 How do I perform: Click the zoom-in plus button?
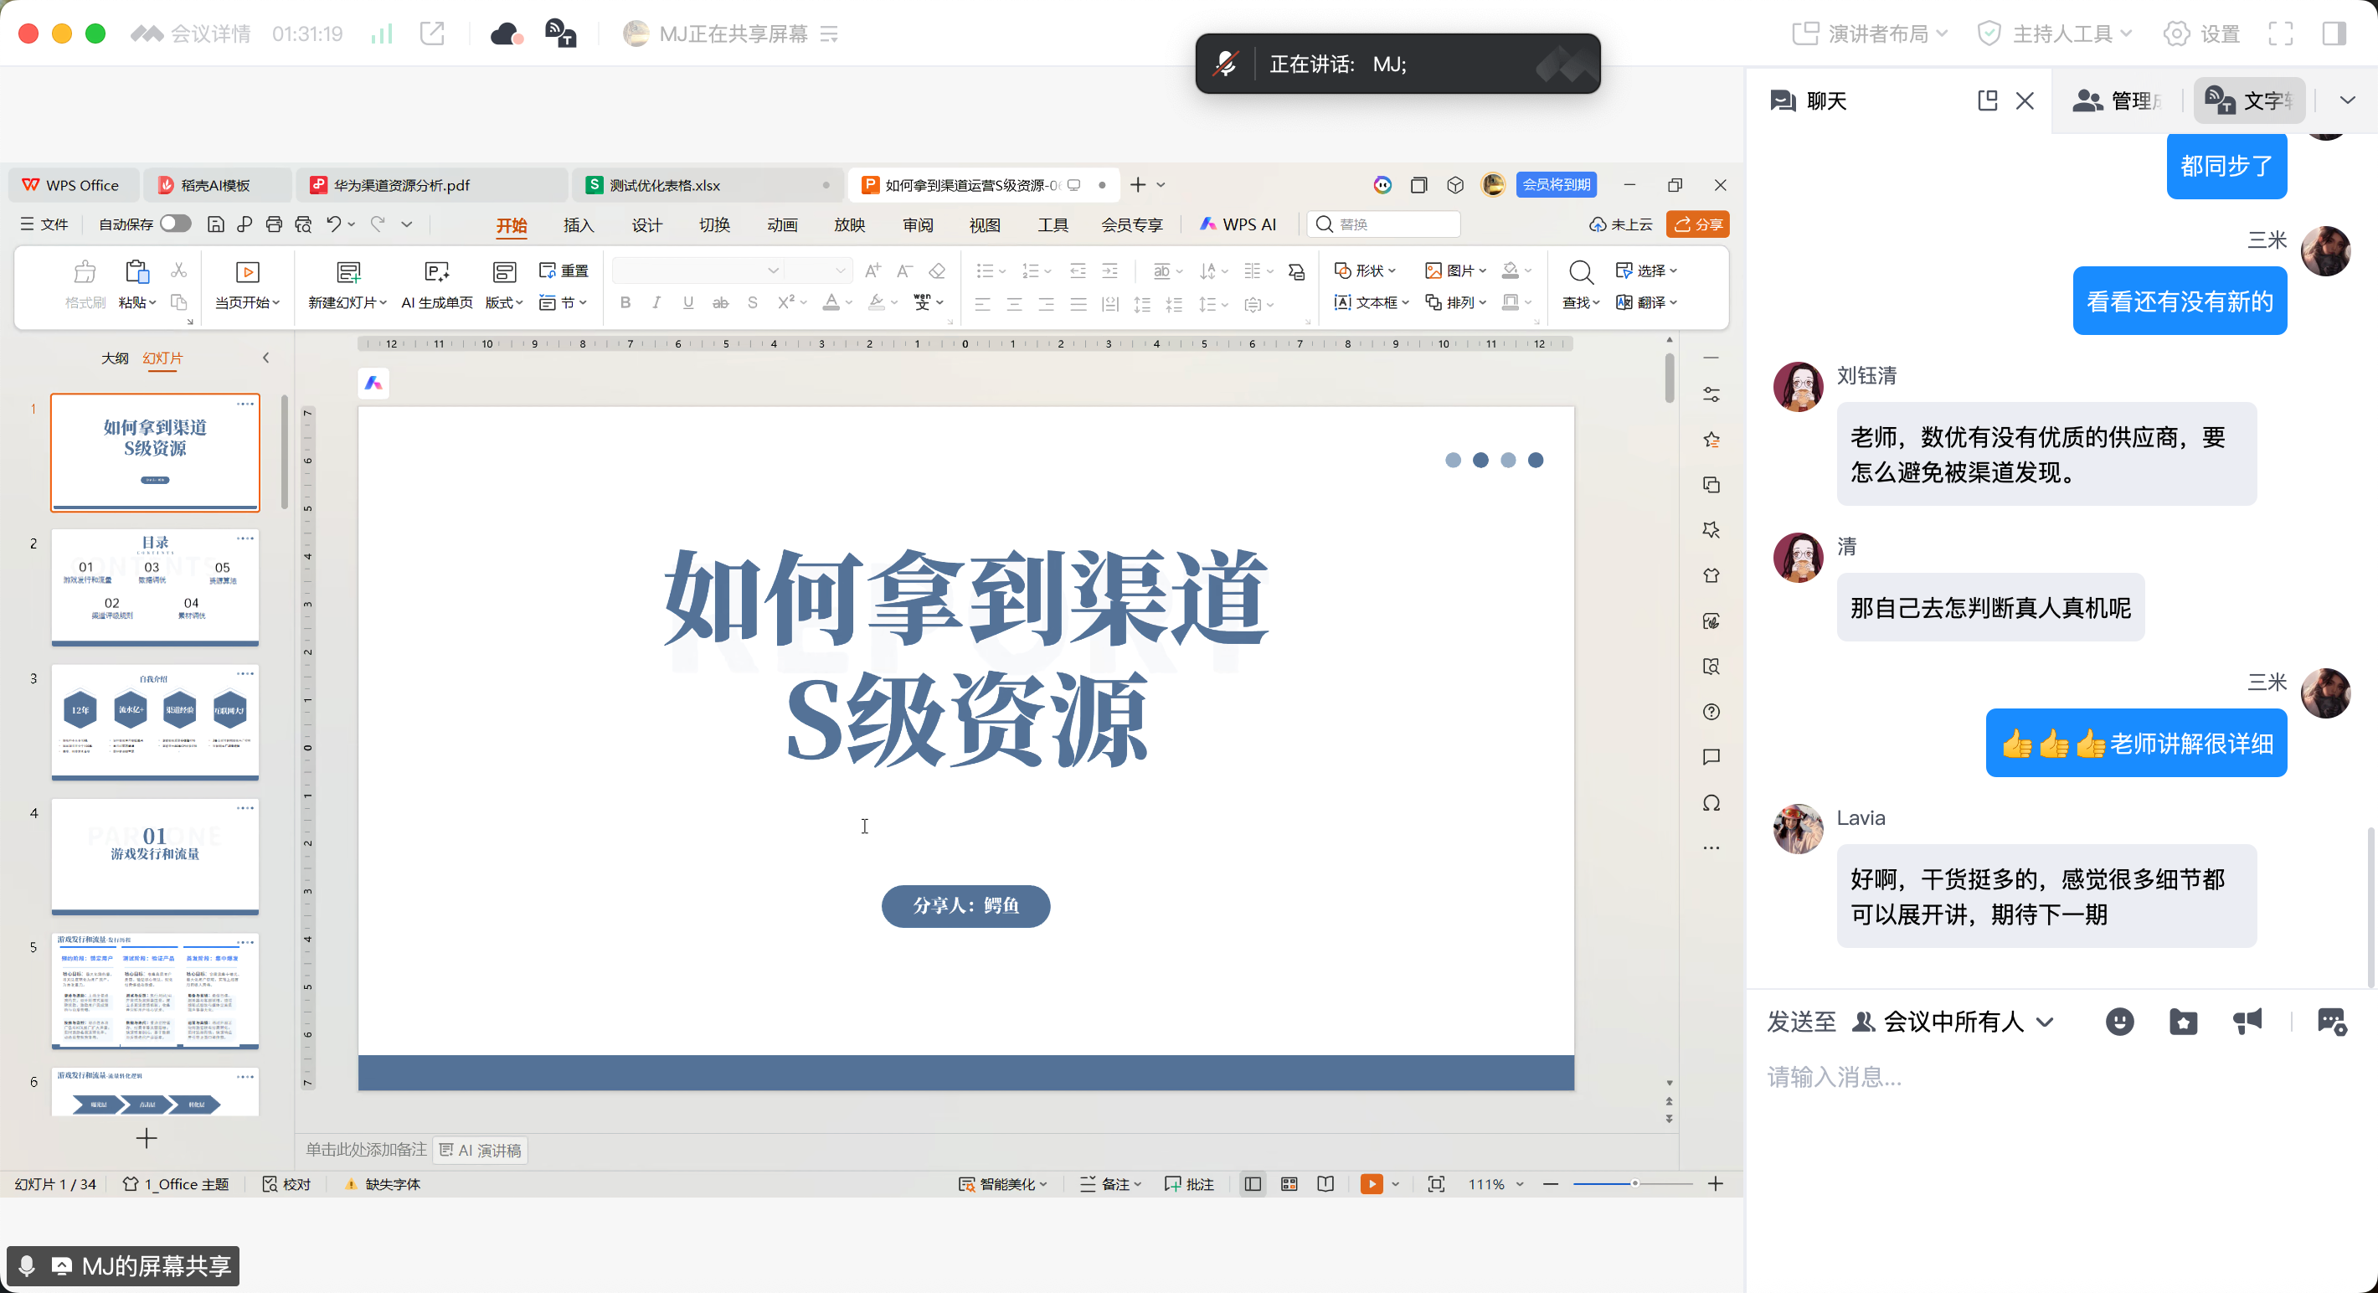point(1715,1184)
